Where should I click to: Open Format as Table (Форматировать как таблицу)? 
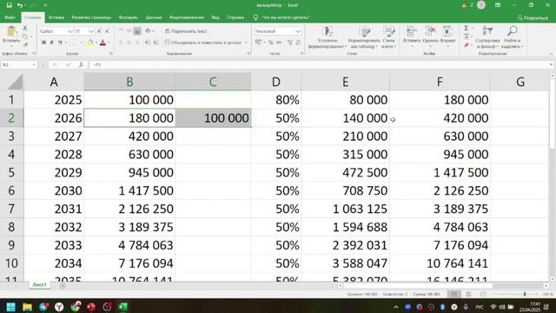[x=364, y=37]
